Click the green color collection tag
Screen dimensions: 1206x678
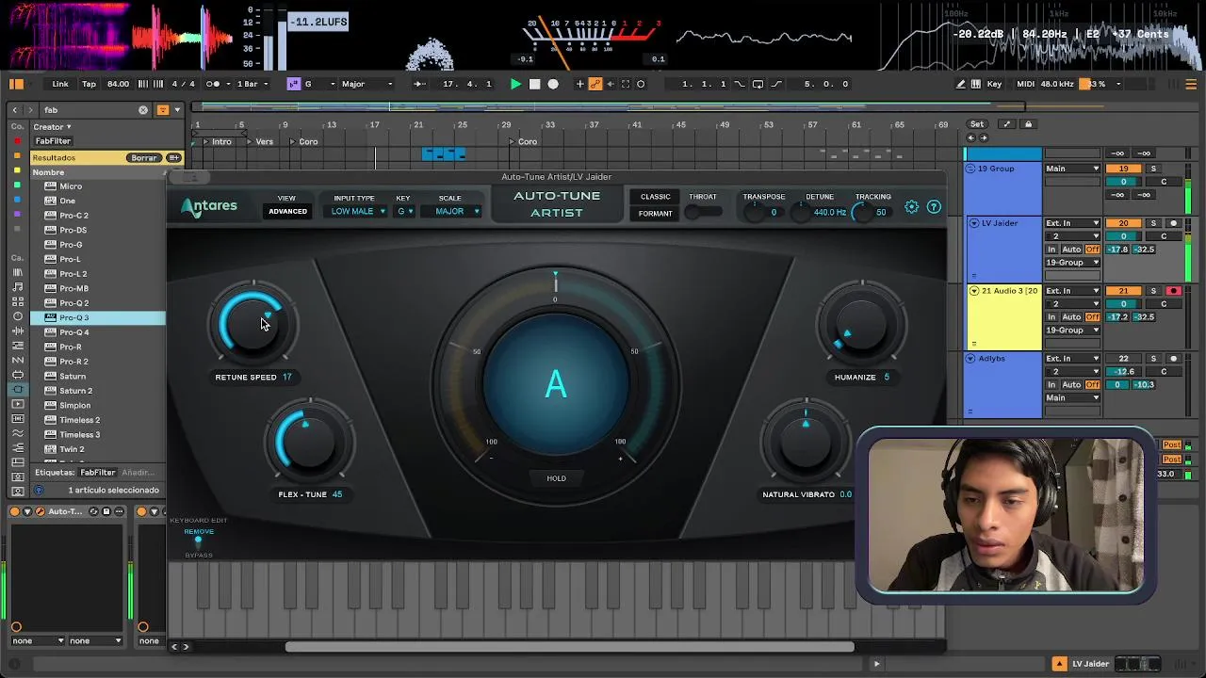point(17,186)
